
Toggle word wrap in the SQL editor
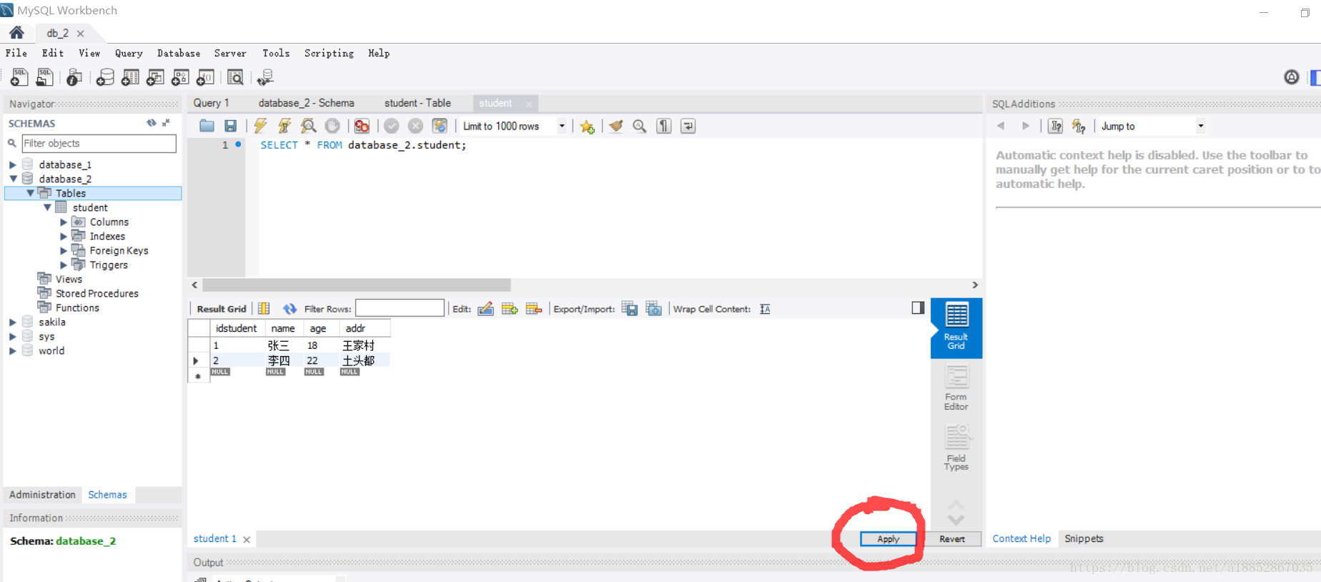688,126
